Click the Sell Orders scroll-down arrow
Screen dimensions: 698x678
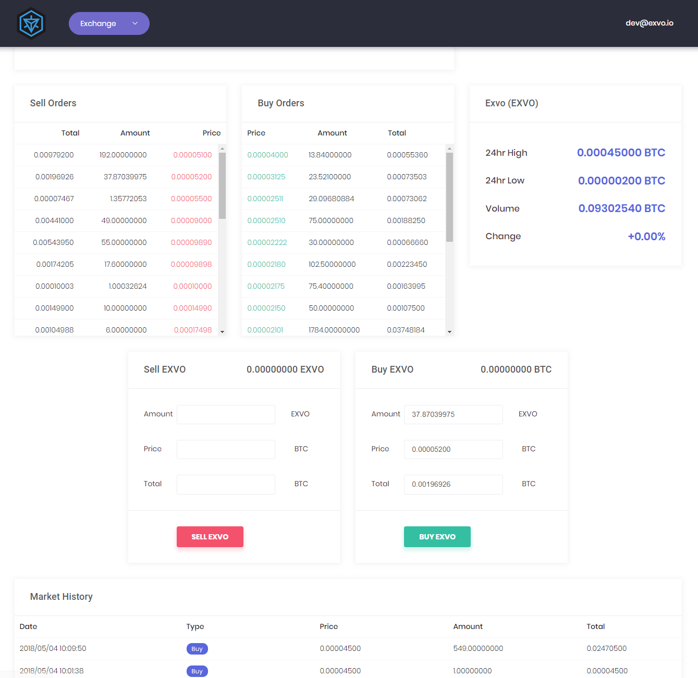click(x=222, y=331)
